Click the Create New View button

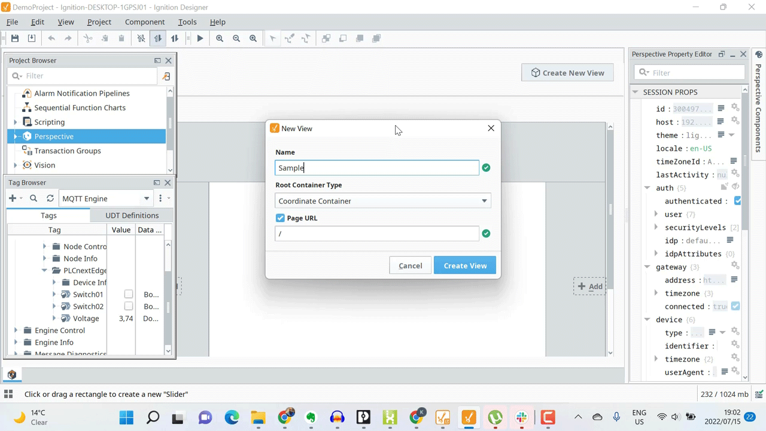click(x=567, y=73)
